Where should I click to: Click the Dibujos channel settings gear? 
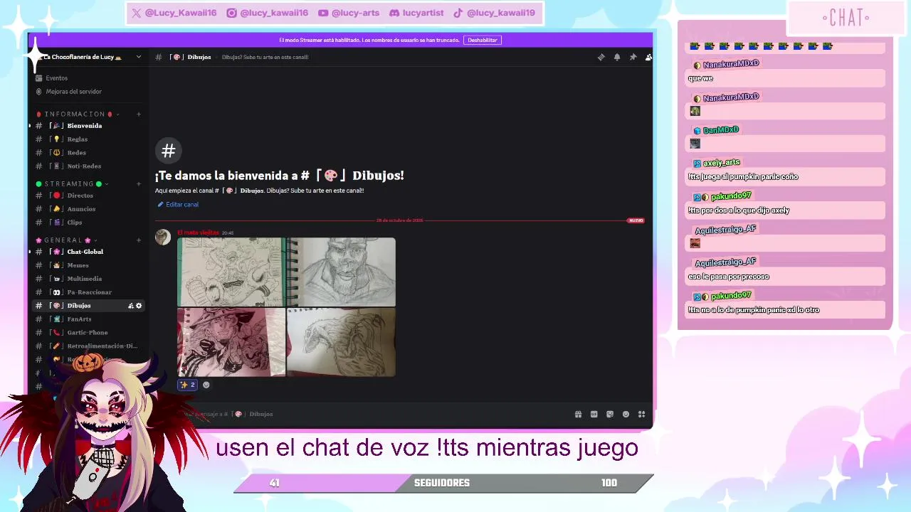[x=139, y=306]
